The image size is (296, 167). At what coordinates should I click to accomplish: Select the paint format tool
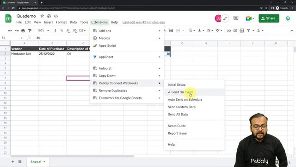[30, 31]
